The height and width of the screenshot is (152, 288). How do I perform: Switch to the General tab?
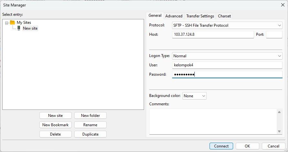click(x=155, y=15)
